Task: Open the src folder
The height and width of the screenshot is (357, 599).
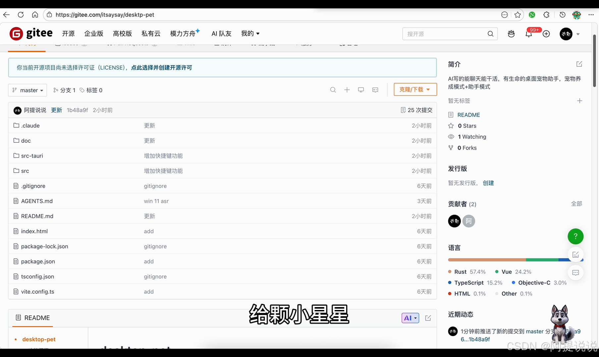Action: [25, 171]
